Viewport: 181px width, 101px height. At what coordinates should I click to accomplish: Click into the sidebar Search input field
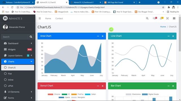[x=14, y=37]
